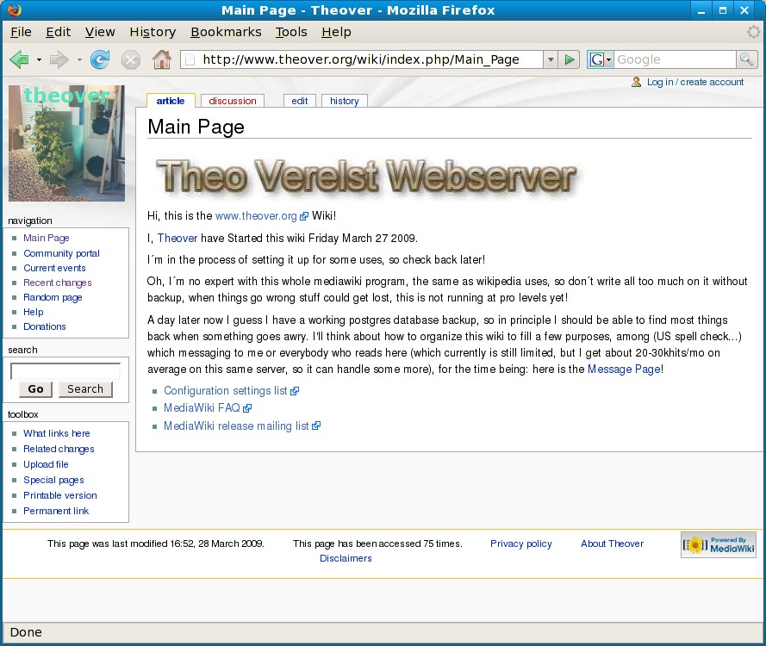Open About Theover footer link
The width and height of the screenshot is (766, 646).
[612, 544]
